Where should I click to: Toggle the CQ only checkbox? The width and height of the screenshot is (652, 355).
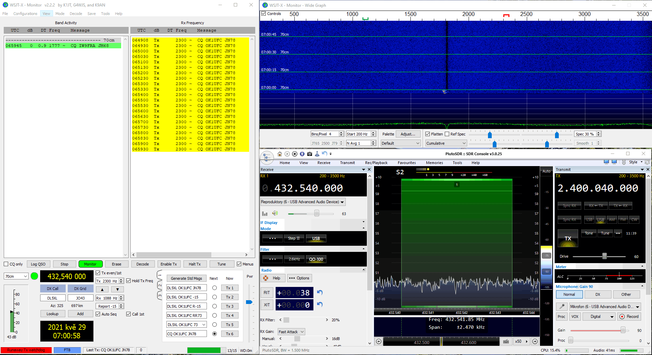(x=6, y=264)
